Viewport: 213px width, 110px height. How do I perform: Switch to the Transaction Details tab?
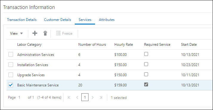click(x=22, y=20)
